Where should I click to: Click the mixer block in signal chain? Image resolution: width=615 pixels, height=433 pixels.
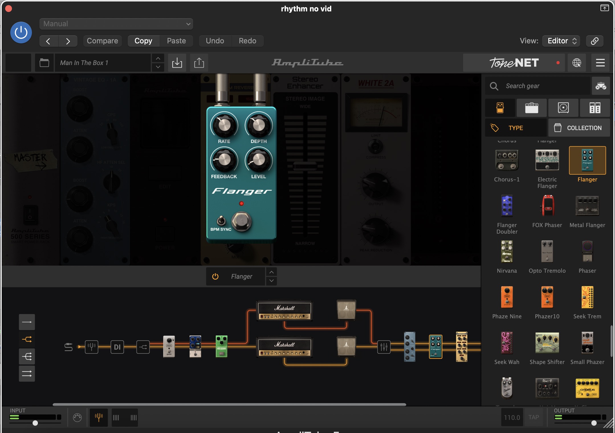(384, 347)
